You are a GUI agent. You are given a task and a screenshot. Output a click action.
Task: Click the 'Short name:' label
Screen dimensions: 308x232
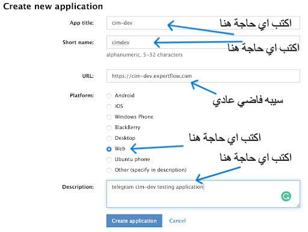click(78, 42)
